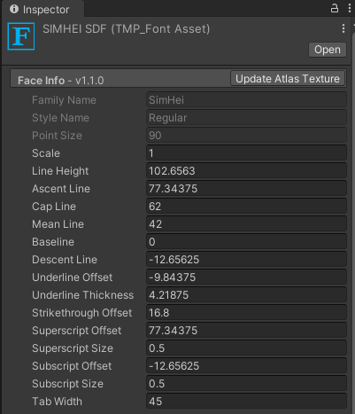Click the Underline Offset label
355x414 pixels.
(x=72, y=277)
